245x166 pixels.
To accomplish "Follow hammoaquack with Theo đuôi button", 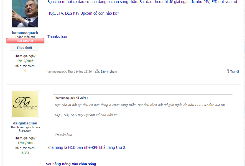I will 24,47.
